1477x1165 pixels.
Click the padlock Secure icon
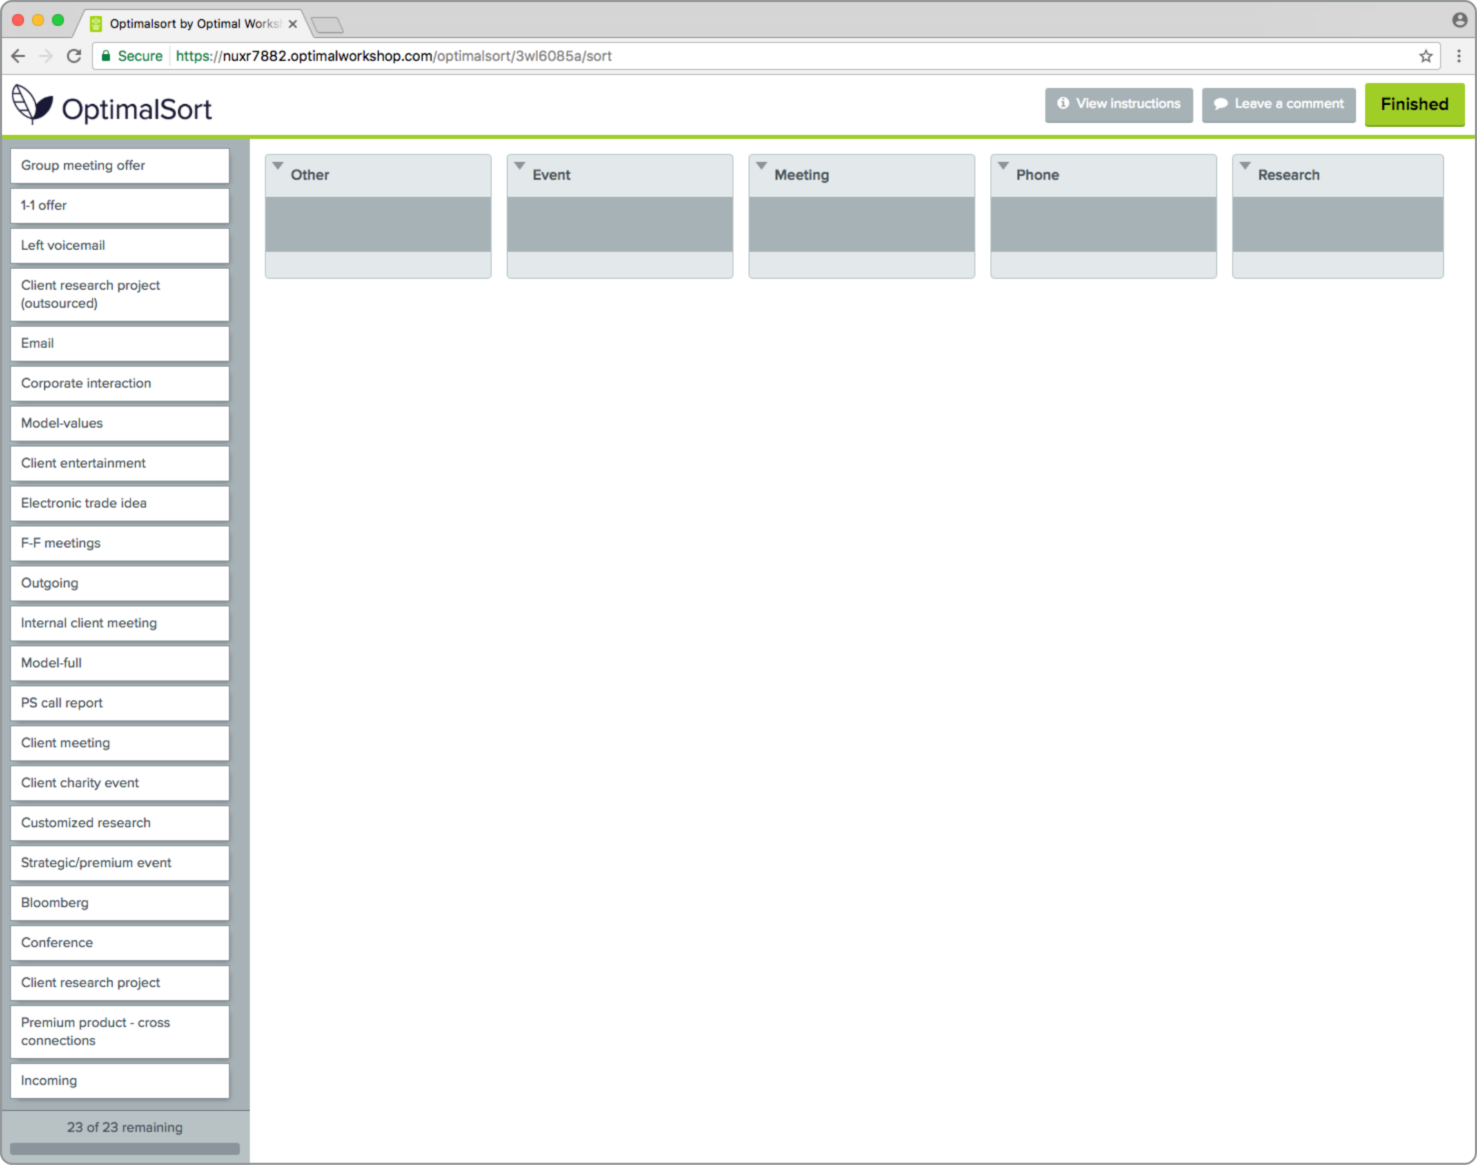107,56
